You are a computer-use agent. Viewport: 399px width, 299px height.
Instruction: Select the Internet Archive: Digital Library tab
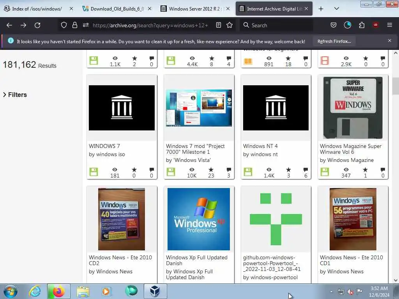[x=274, y=9]
